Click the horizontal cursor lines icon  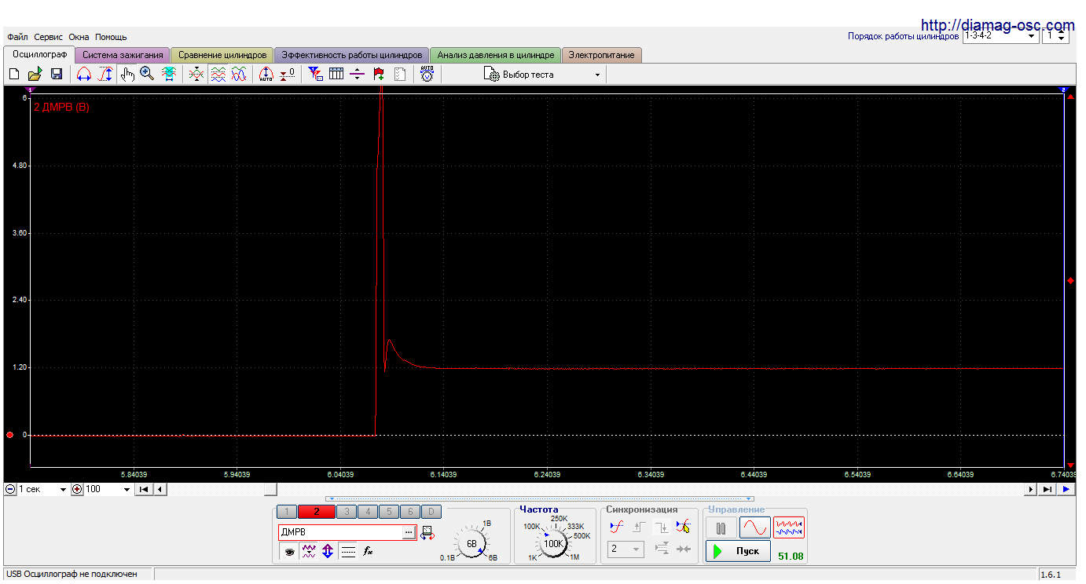(358, 75)
